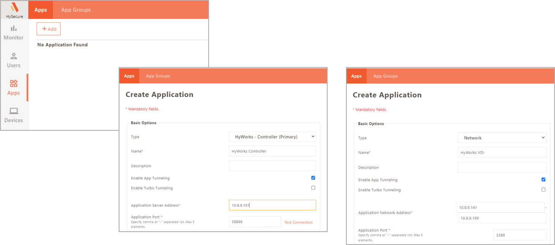Click Description field in HyWorks VDI panel
This screenshot has height=245, width=555.
[502, 167]
